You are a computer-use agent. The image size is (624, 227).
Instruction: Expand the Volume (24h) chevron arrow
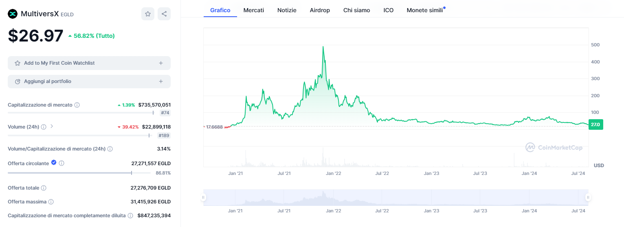coord(52,127)
